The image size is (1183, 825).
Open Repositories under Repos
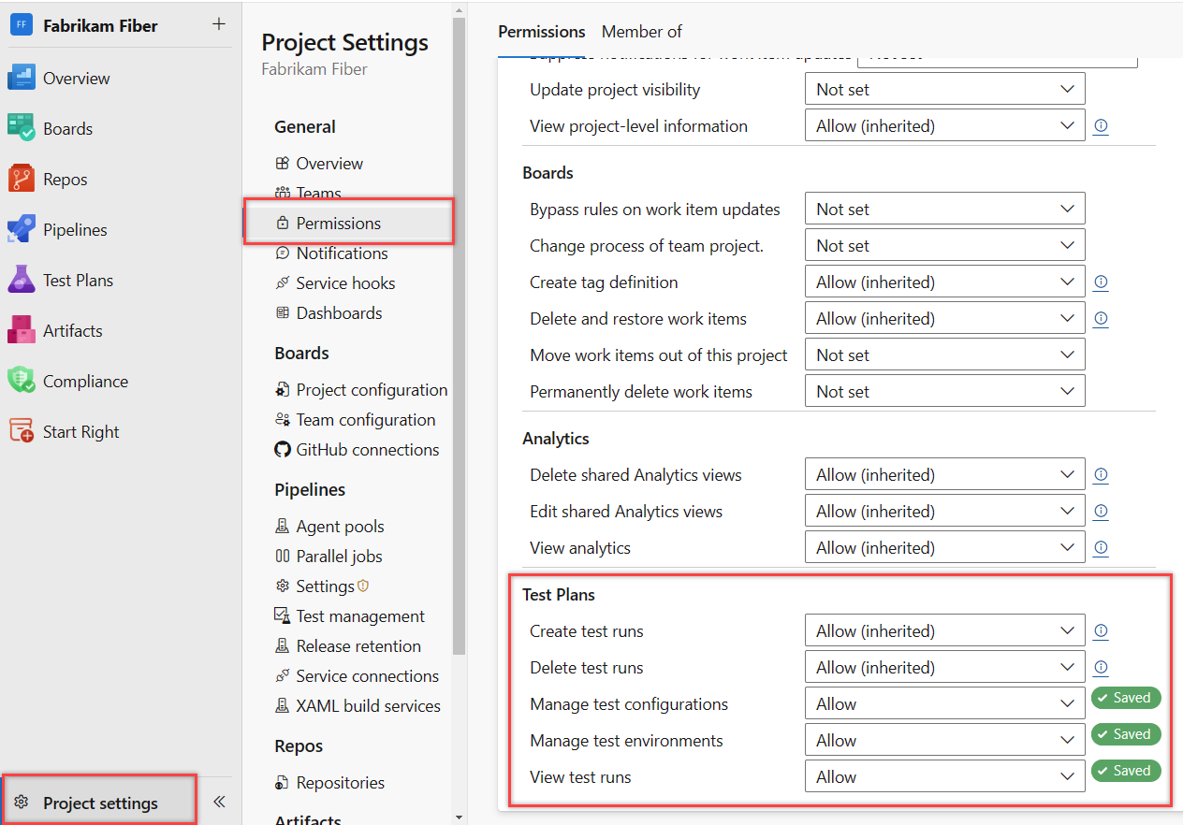[x=341, y=783]
